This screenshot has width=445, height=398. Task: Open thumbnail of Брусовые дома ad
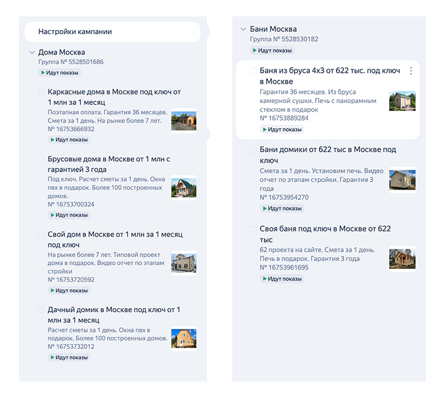184,188
